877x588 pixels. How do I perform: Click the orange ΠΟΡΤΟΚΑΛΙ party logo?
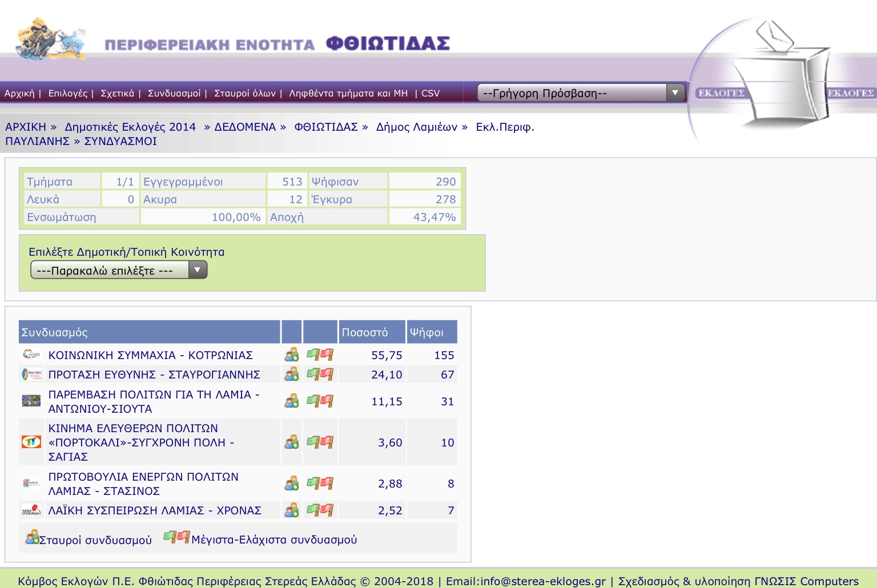31,442
